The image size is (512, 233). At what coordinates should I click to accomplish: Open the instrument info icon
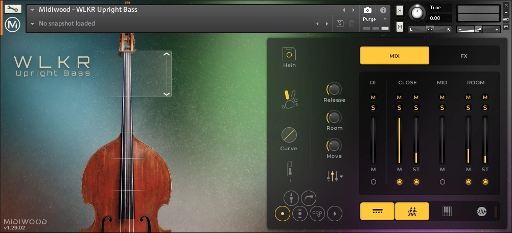tap(383, 10)
